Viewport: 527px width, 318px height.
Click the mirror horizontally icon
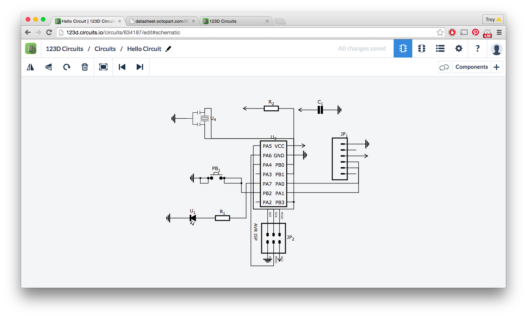[x=30, y=67]
